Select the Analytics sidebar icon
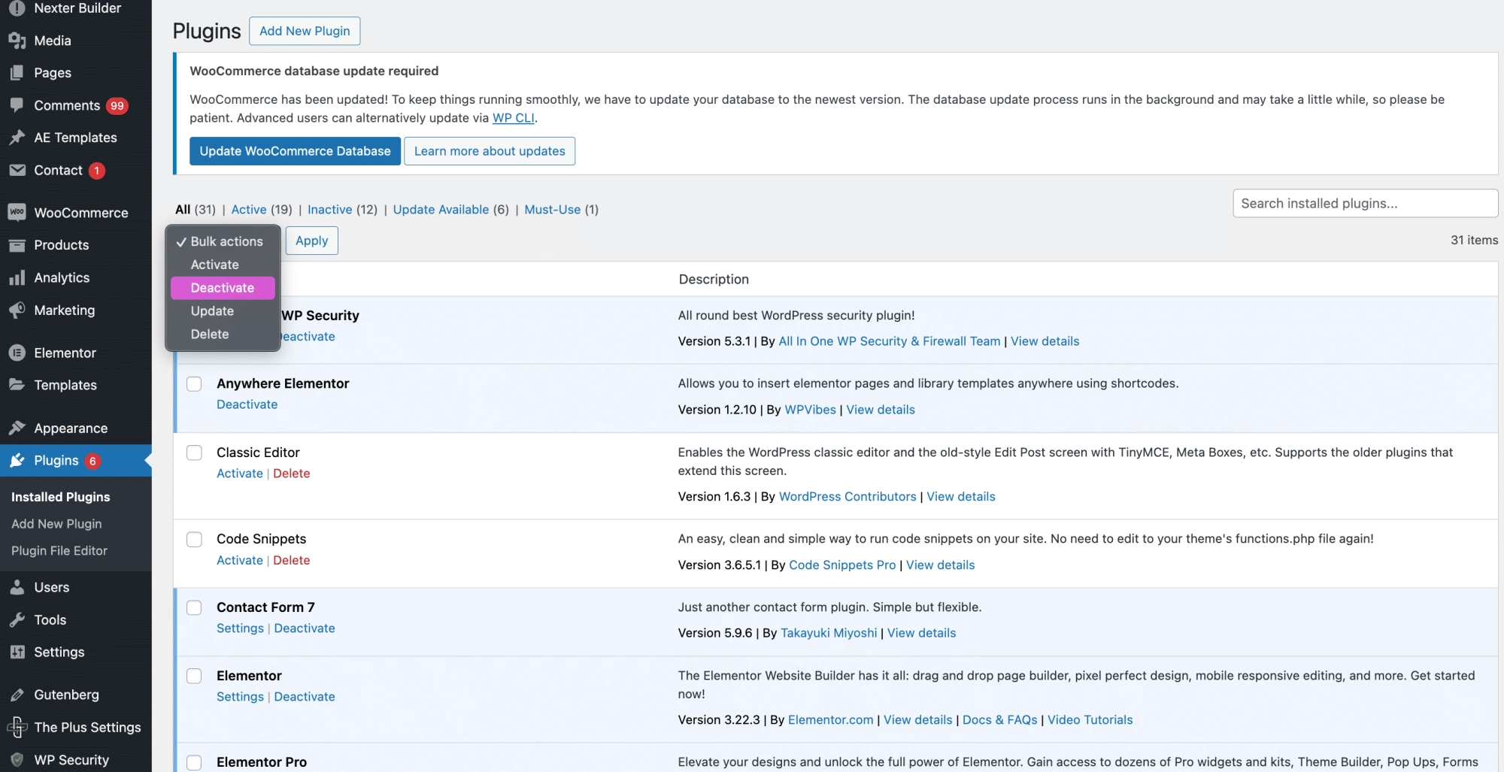Screen dimensions: 1504x772 pos(17,277)
